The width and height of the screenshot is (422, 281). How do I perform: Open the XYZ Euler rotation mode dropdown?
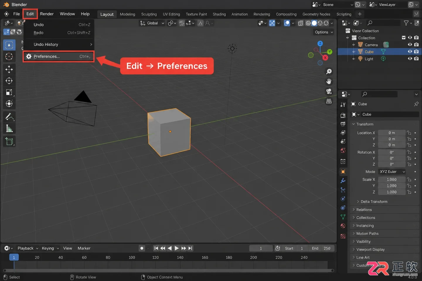pos(392,172)
